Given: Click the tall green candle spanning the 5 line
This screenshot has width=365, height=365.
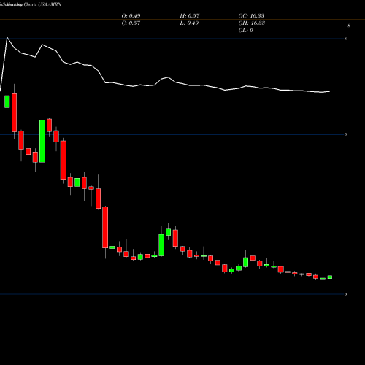Looking at the screenshot, I should 42,141.
